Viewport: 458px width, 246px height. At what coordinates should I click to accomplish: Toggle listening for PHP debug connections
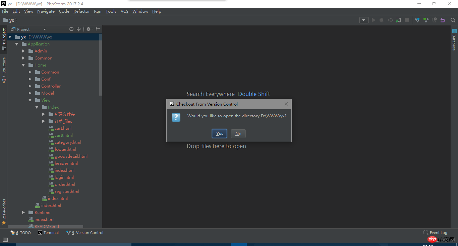point(398,20)
